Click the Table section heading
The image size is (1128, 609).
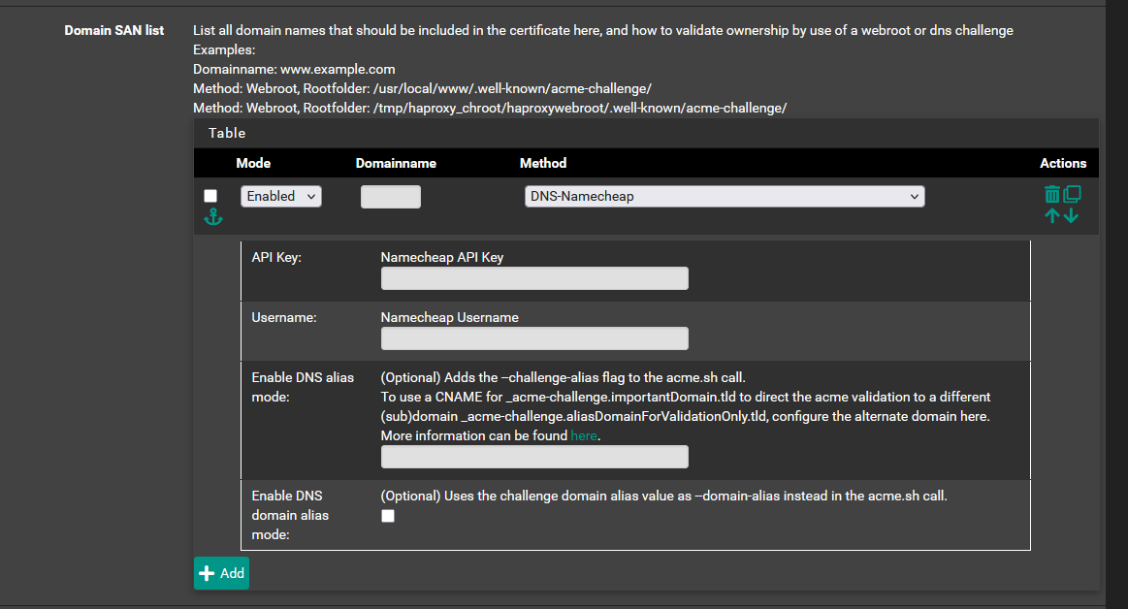(227, 133)
